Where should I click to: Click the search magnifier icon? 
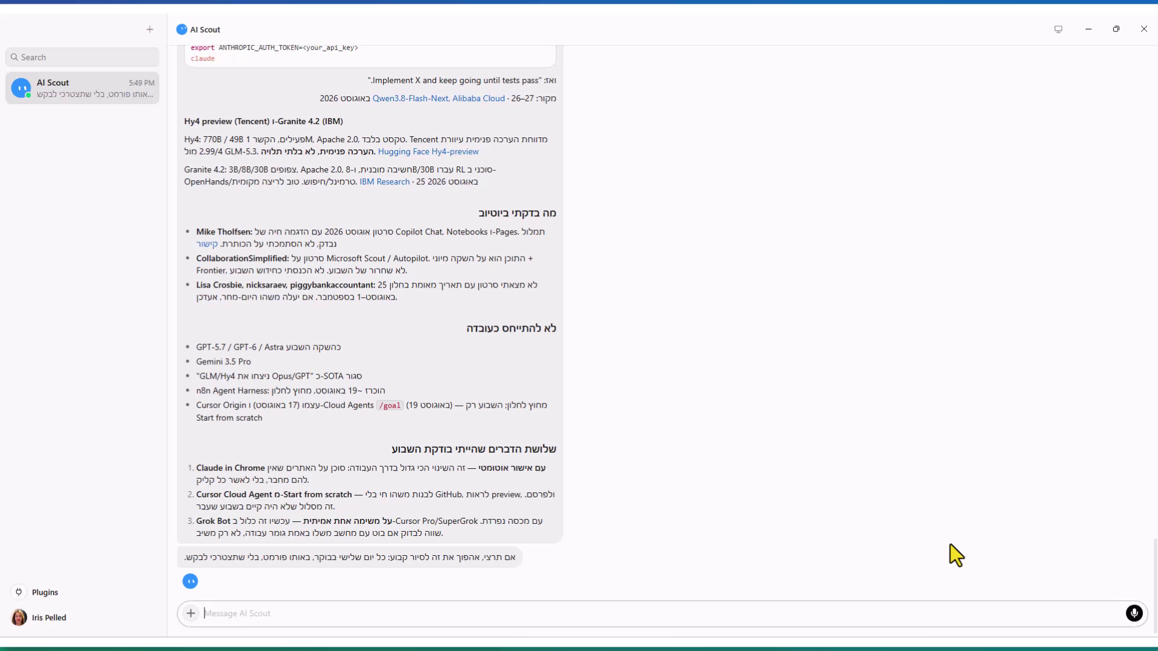click(x=14, y=57)
